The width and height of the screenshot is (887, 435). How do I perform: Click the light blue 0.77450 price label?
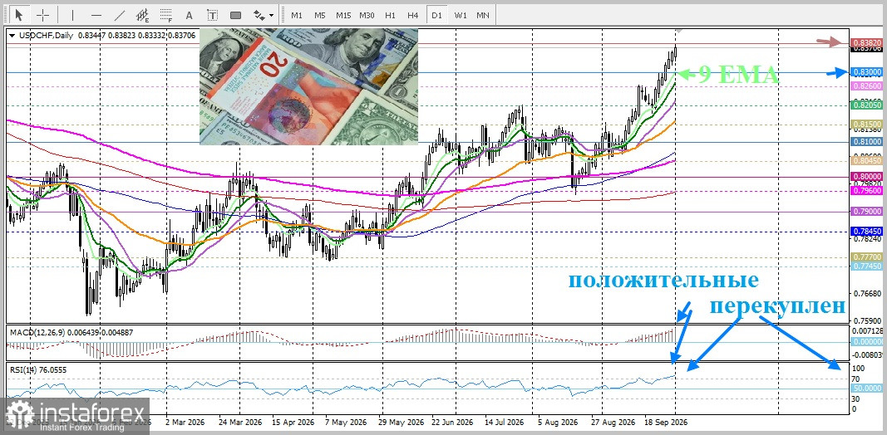[x=867, y=266]
